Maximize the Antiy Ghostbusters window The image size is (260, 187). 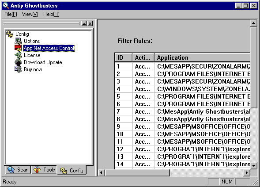click(x=245, y=6)
